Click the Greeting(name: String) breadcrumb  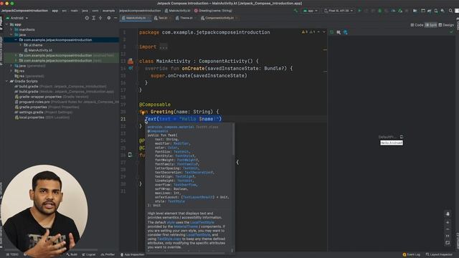pyautogui.click(x=213, y=11)
